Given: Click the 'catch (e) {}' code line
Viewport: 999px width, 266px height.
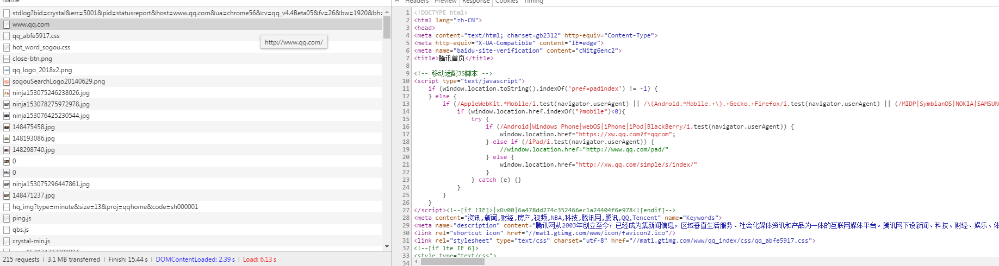Looking at the screenshot, I should [496, 180].
